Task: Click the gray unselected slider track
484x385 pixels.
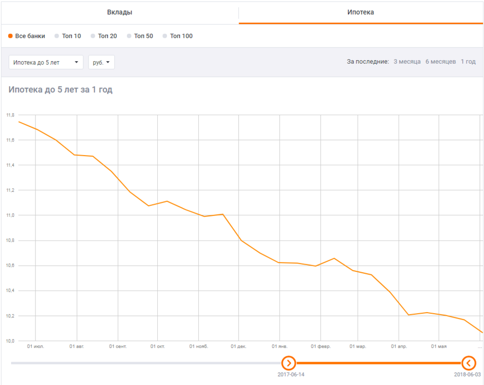Action: coord(146,363)
